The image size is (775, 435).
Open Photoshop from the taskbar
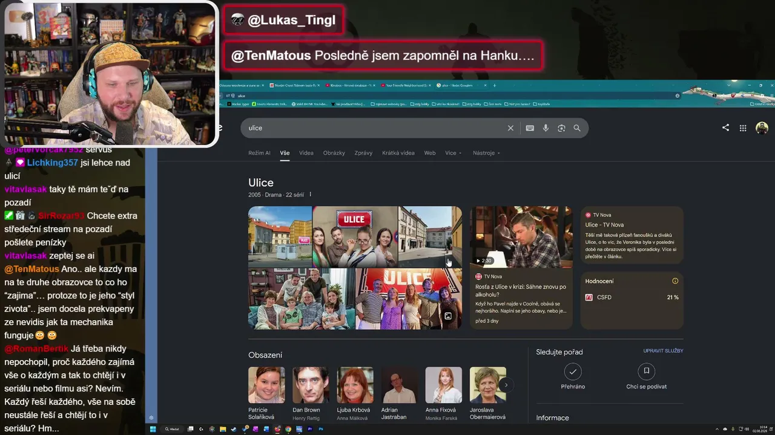pos(321,429)
